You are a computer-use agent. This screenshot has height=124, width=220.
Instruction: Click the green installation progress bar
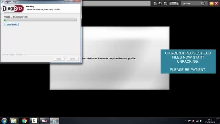pos(41,20)
